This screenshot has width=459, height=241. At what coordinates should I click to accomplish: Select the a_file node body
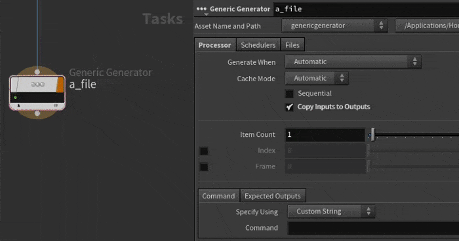[x=37, y=93]
